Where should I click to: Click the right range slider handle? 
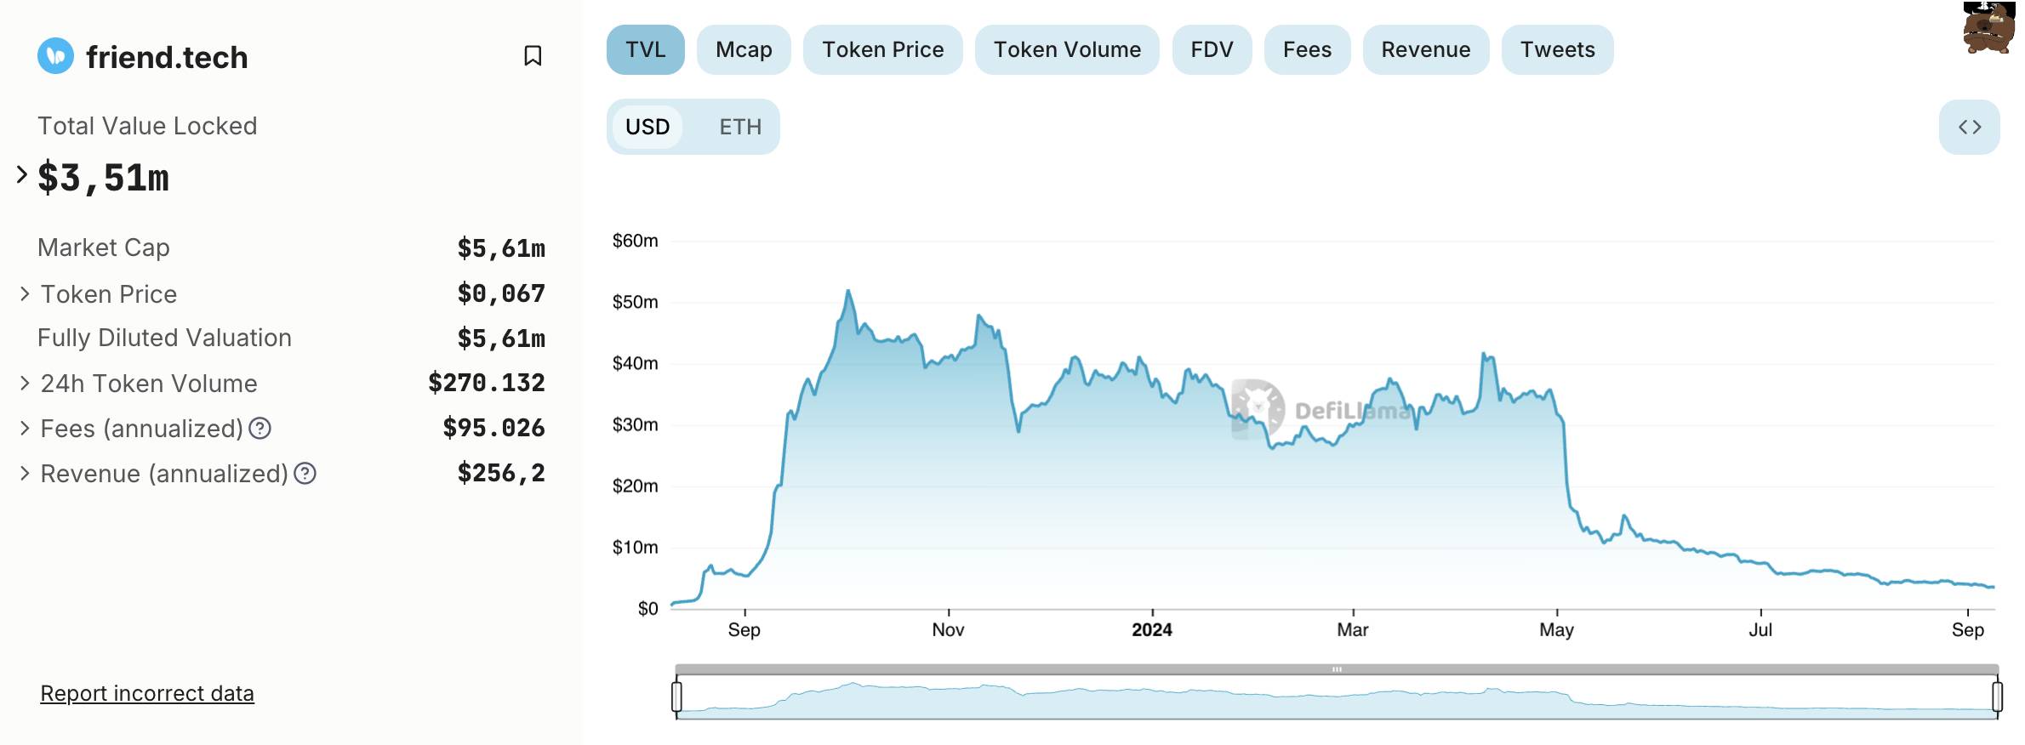click(x=1997, y=696)
